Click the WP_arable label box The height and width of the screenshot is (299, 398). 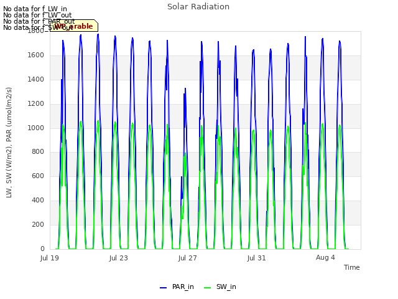(x=74, y=26)
